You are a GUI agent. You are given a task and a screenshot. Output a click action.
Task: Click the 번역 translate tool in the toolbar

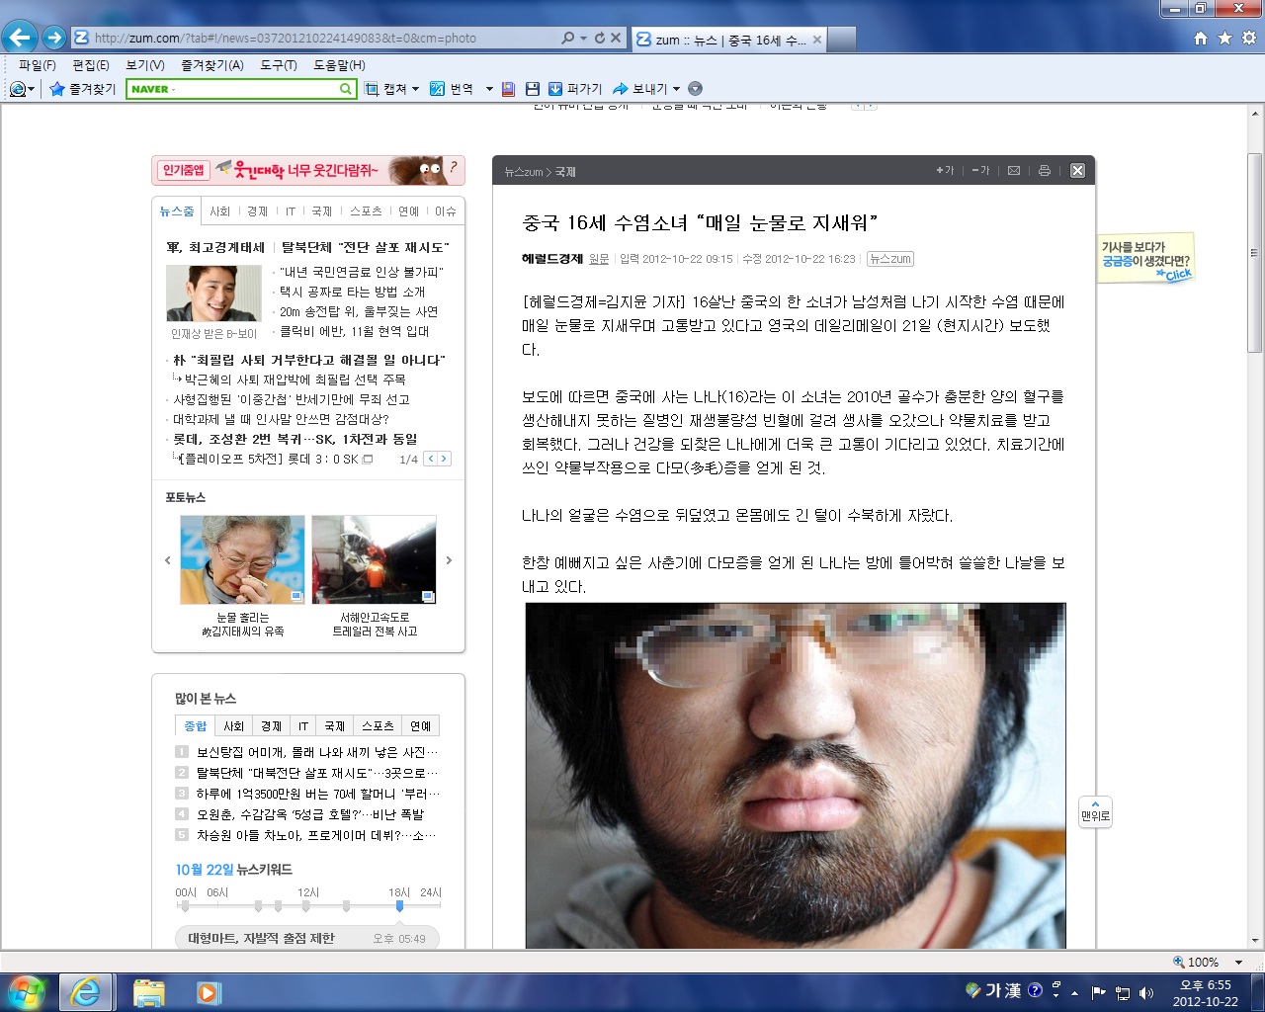coord(452,89)
